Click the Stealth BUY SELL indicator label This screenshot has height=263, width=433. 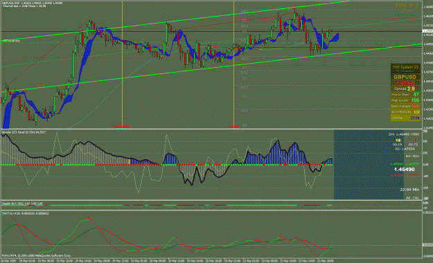(x=22, y=203)
